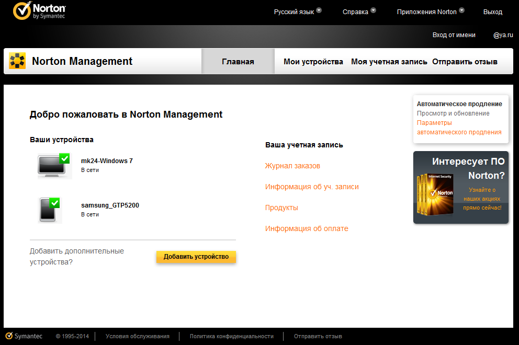Screen dimensions: 519x345
Task: Click the @ya.ru account name
Action: (503, 35)
